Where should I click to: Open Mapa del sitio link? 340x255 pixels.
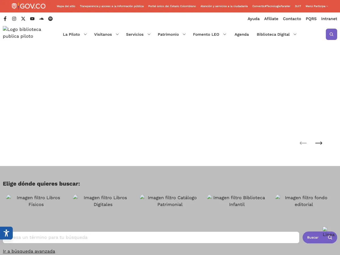(x=66, y=6)
